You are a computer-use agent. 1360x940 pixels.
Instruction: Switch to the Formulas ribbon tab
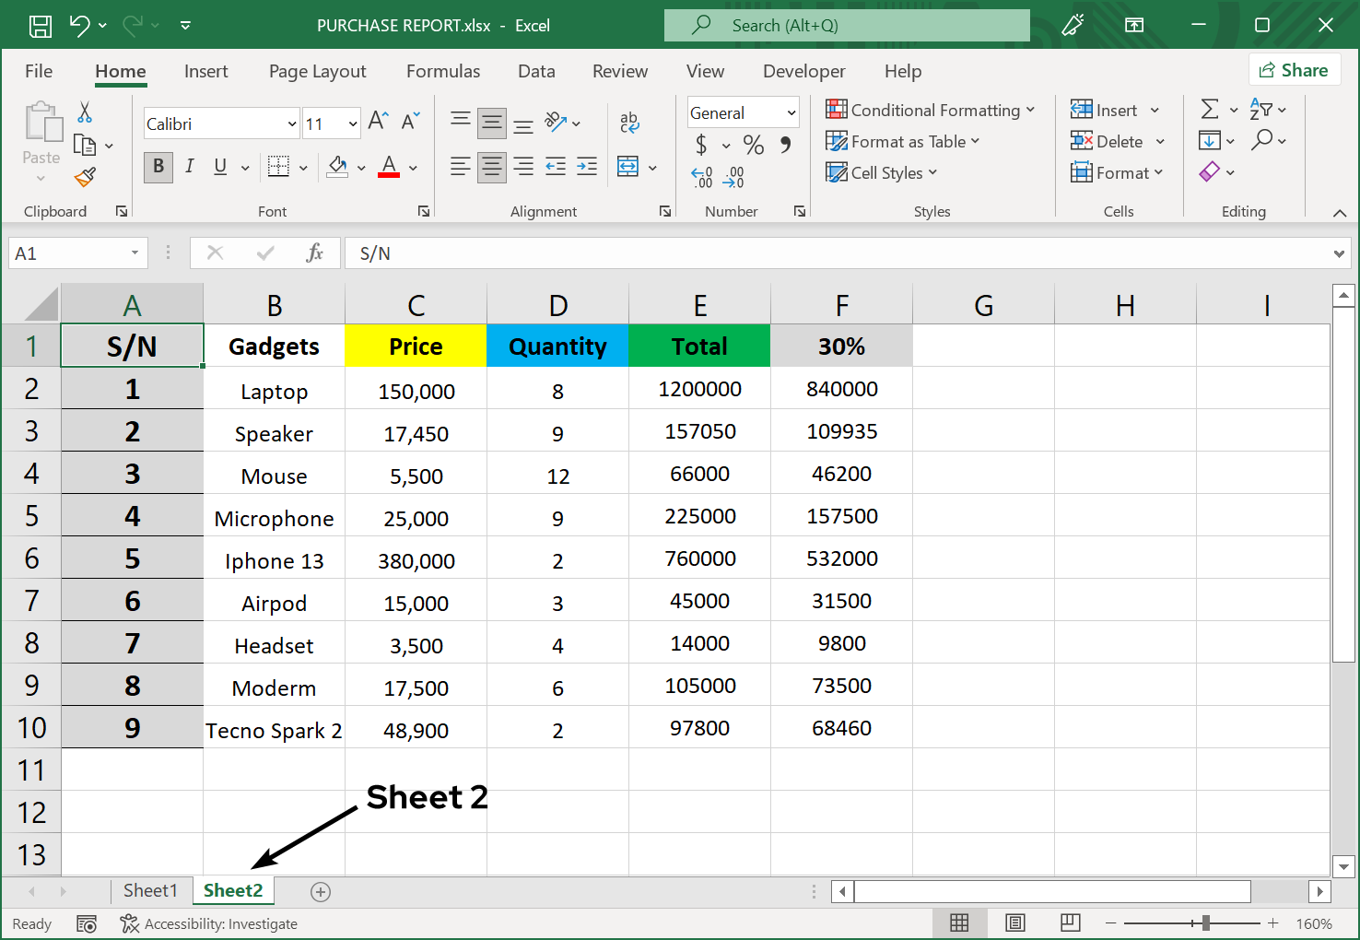point(443,71)
